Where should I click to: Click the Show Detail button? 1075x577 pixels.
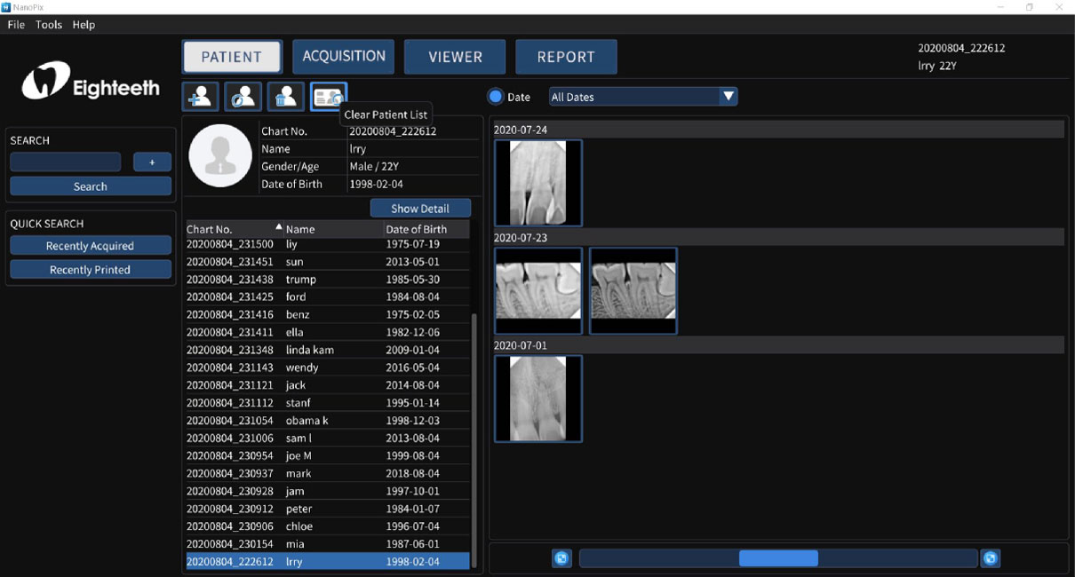pos(420,209)
